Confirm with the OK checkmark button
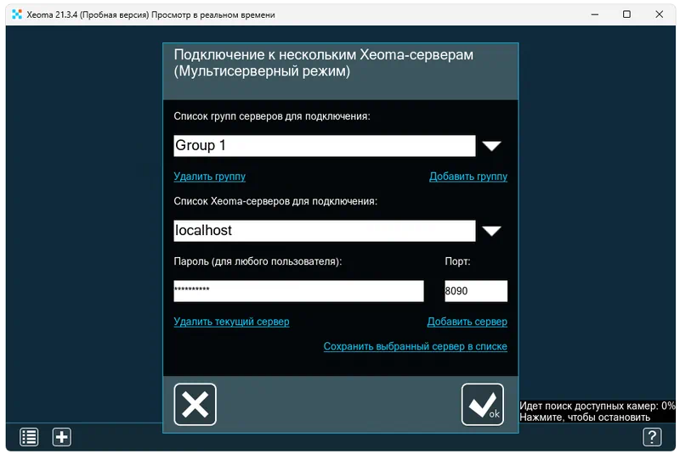This screenshot has width=680, height=454. coord(483,404)
